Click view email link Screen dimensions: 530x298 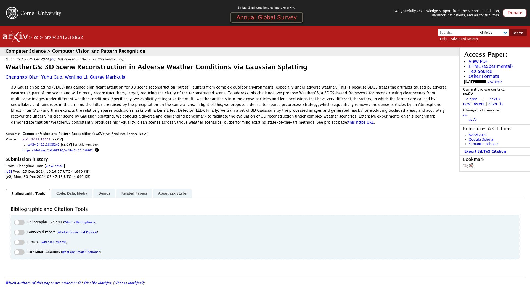[55, 166]
